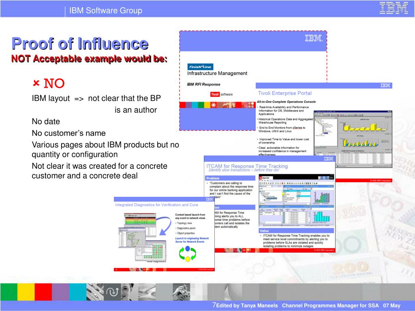Click the green swatch in footer strip
Image resolution: width=415 pixels, height=311 pixels.
tap(9, 292)
